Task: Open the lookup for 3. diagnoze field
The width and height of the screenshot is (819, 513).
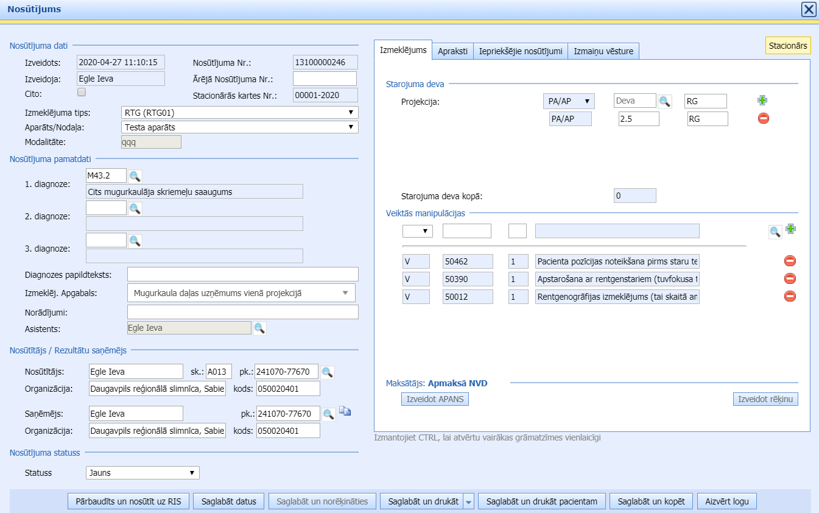Action: [x=135, y=241]
